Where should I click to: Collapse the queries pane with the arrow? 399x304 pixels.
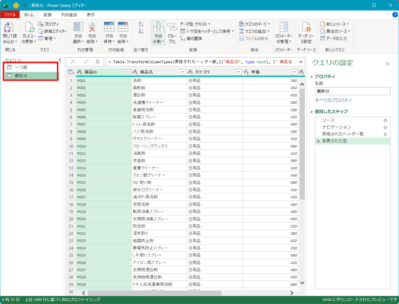[59, 59]
